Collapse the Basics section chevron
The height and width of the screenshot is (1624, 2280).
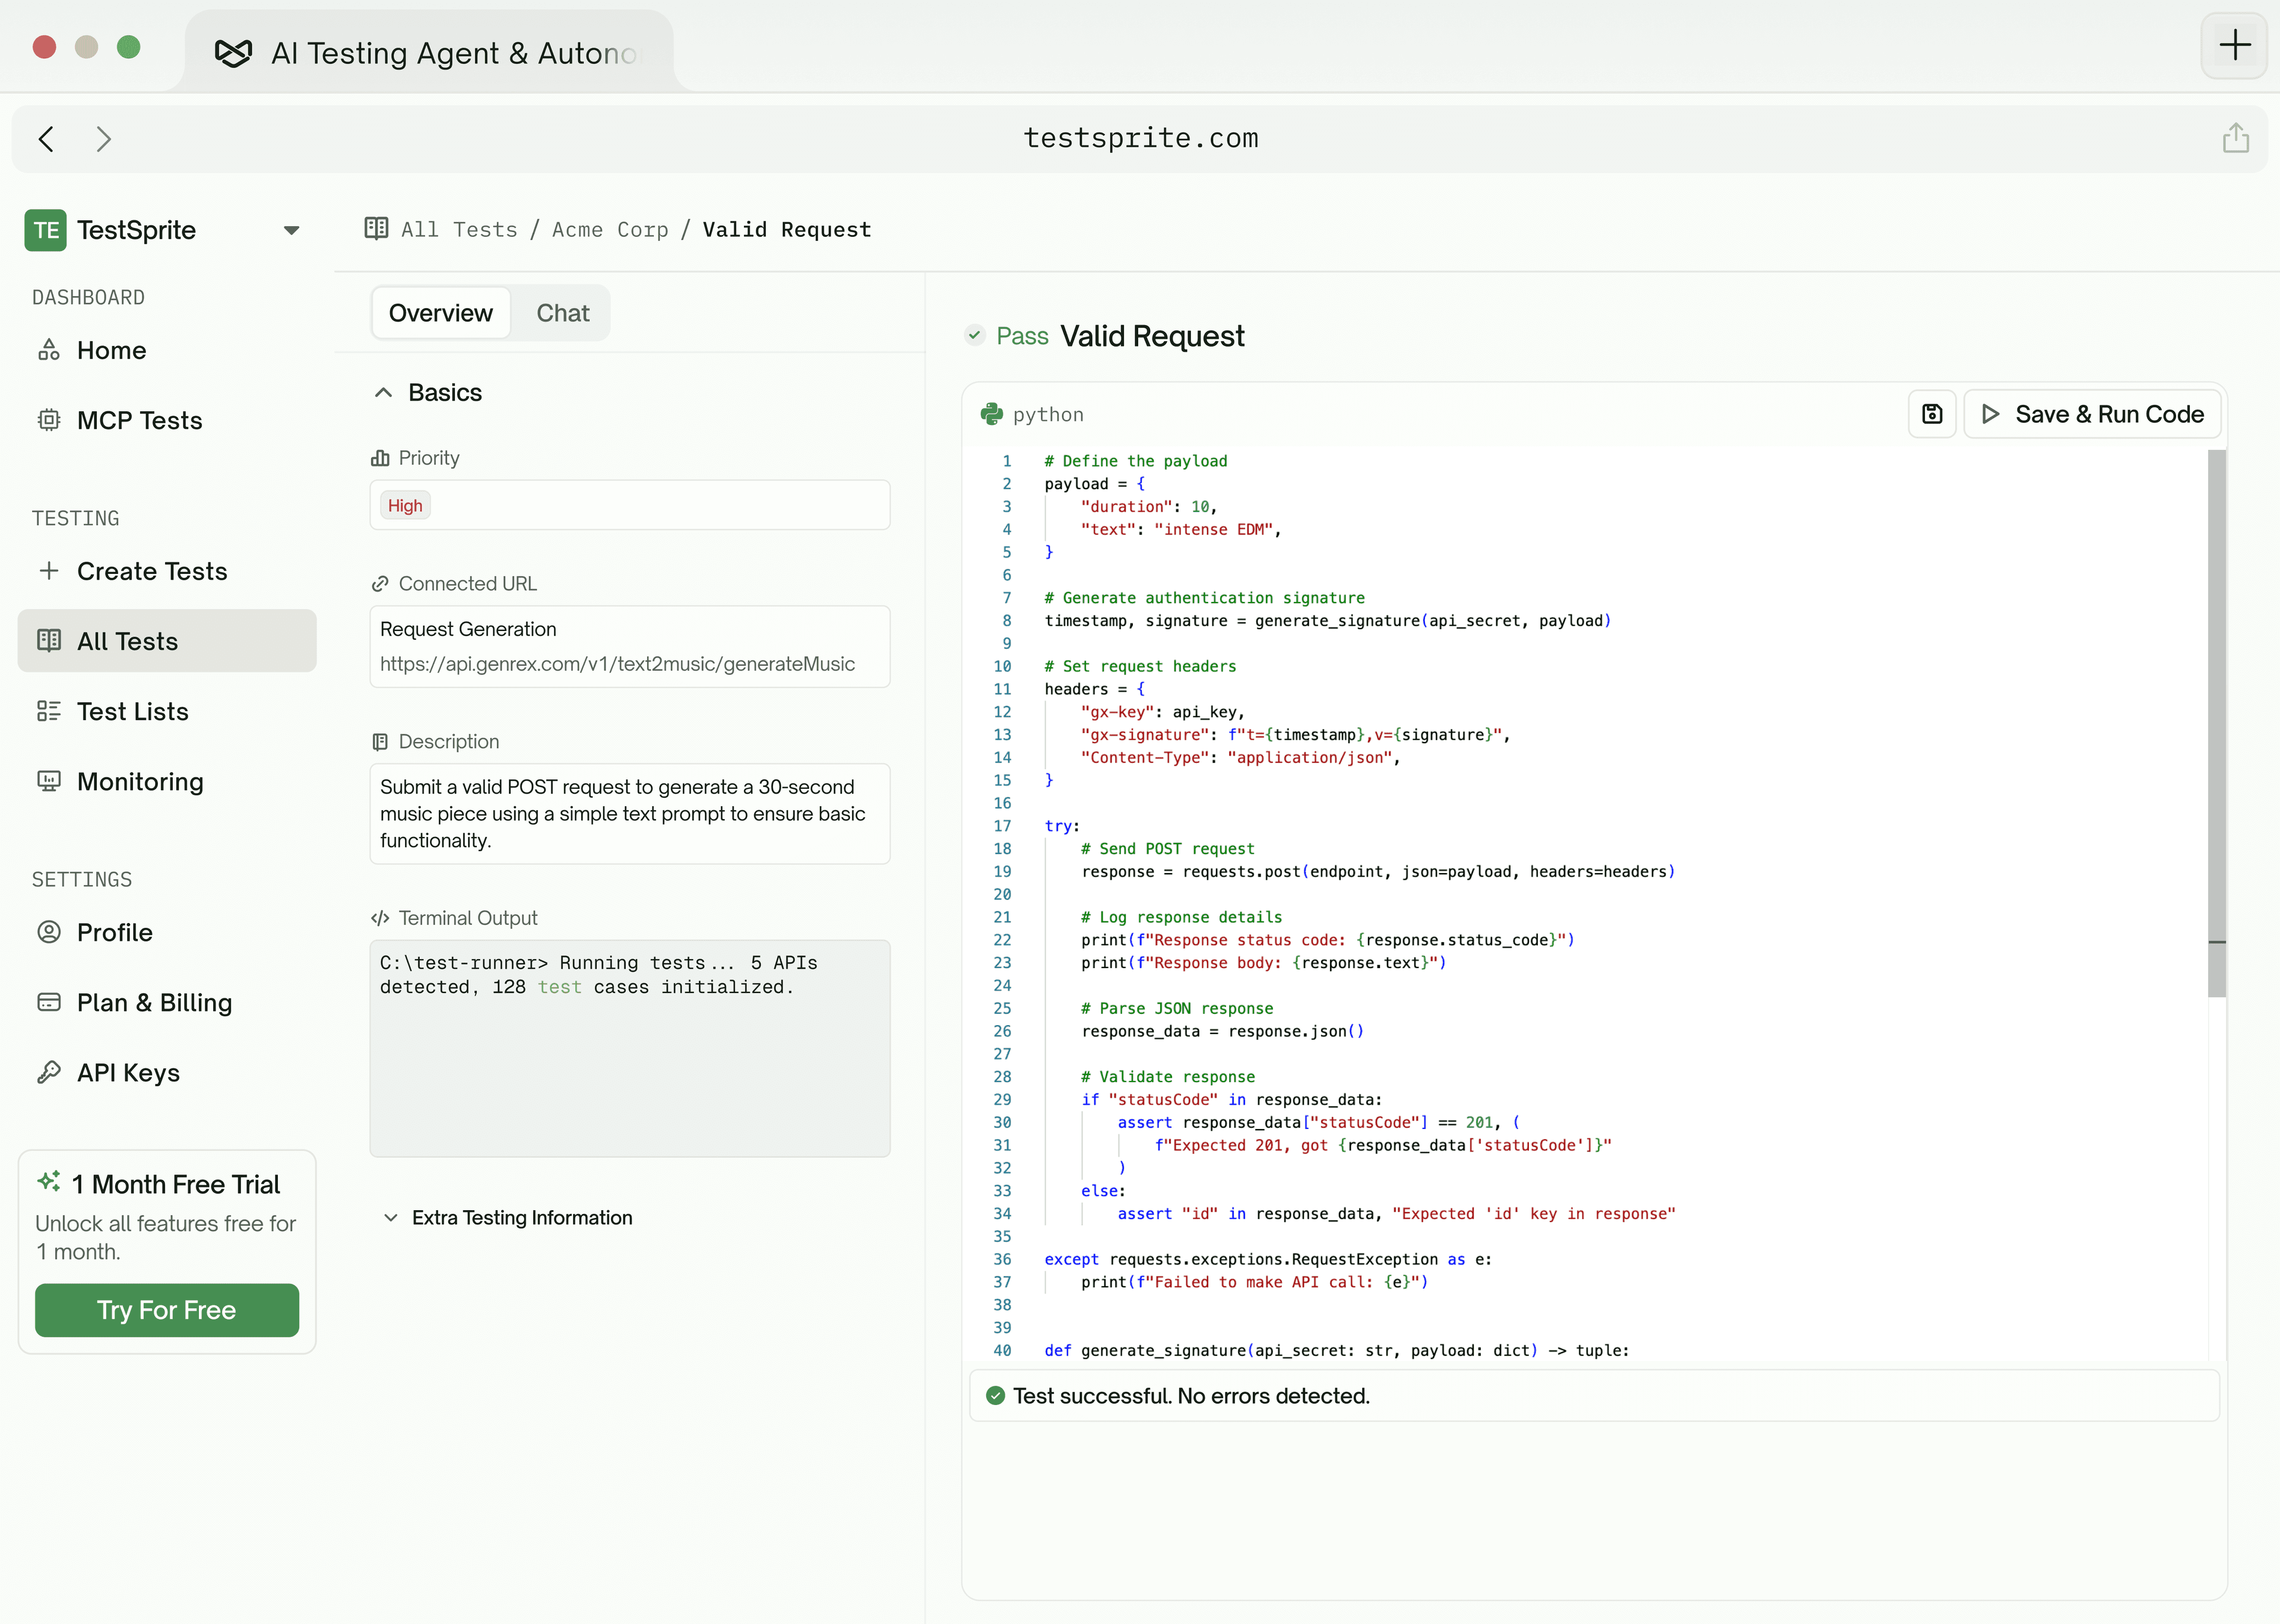click(383, 393)
